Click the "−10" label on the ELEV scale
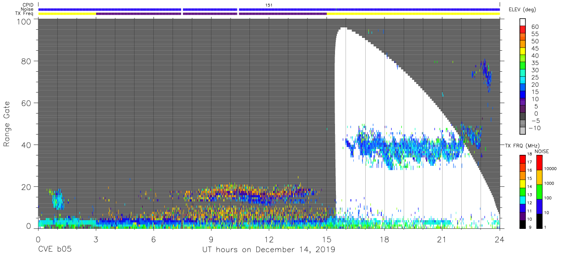 pyautogui.click(x=534, y=128)
